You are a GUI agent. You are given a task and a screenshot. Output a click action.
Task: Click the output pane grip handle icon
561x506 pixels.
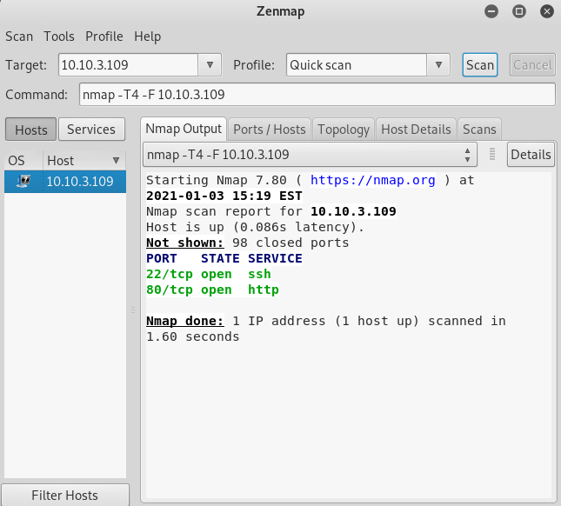click(x=492, y=155)
